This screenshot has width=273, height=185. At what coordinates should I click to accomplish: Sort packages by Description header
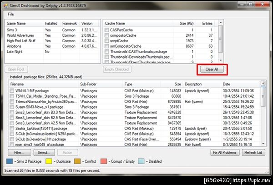202,84
